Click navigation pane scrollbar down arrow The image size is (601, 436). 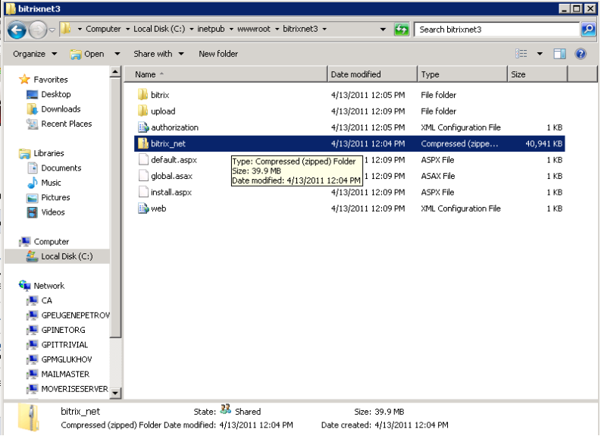115,393
